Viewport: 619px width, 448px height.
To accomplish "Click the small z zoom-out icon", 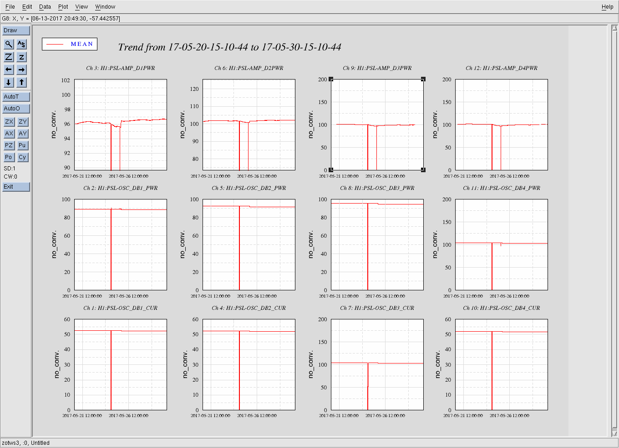I will (x=21, y=57).
